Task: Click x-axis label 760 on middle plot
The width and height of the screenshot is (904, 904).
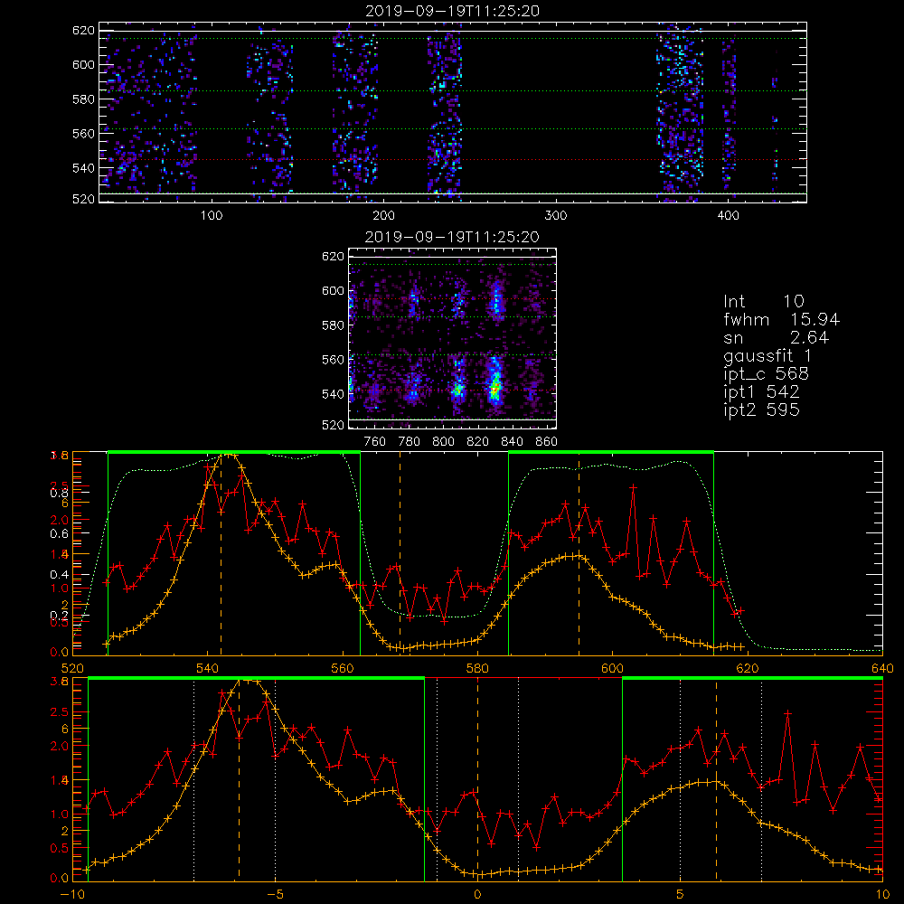Action: (x=375, y=442)
